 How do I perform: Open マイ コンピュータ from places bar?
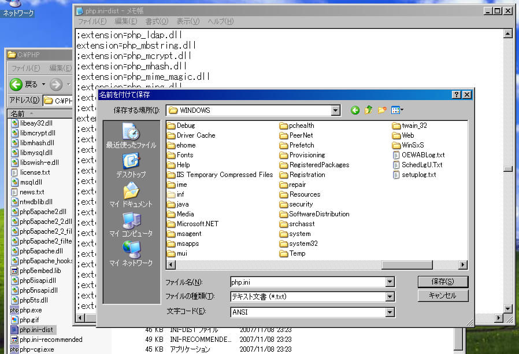131,224
